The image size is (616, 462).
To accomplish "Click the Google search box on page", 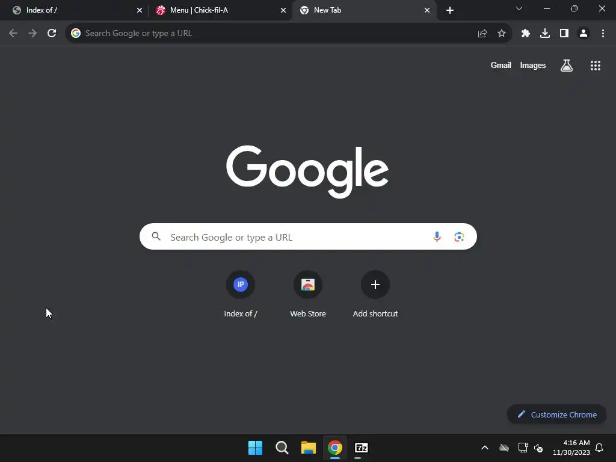I will pos(308,236).
